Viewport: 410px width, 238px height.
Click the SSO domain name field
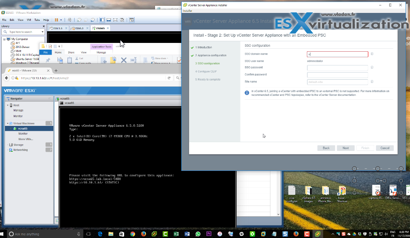pyautogui.click(x=337, y=54)
